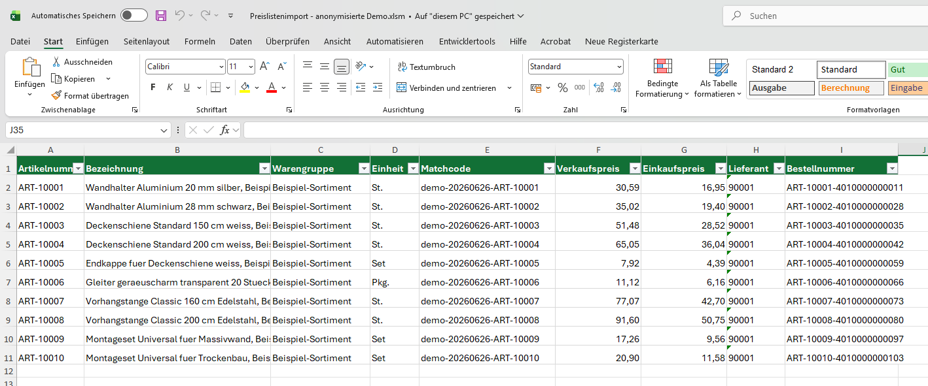Switch to the Formeln tab
Screen dimensions: 928x386
[200, 41]
